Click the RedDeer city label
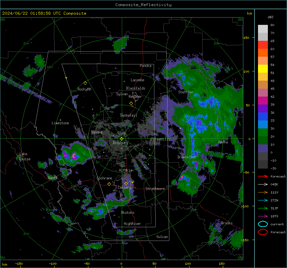 (x=135, y=97)
